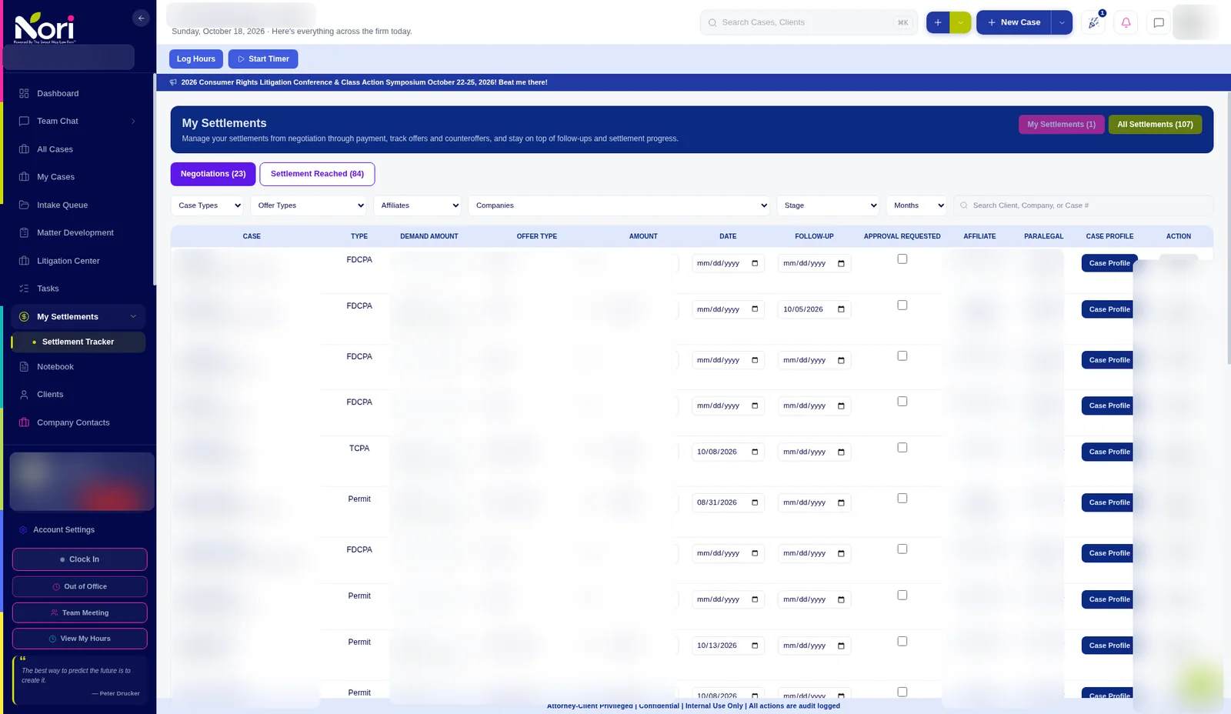Click the Clock In button
The image size is (1231, 714).
point(79,559)
